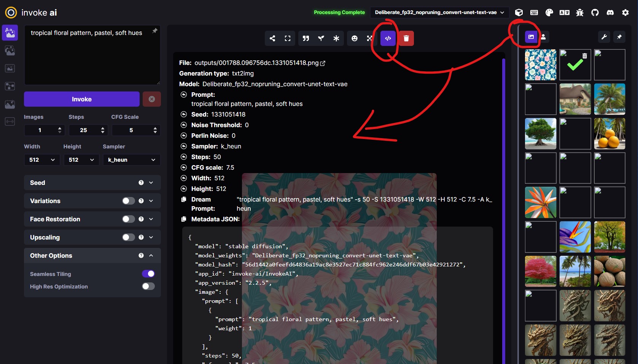Open the model selection dropdown
This screenshot has height=364, width=638.
(x=439, y=12)
